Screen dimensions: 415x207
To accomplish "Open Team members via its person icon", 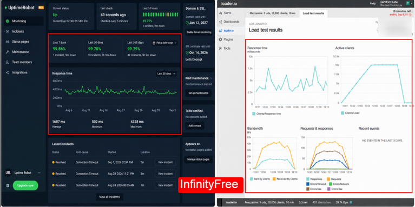I will tap(8, 62).
